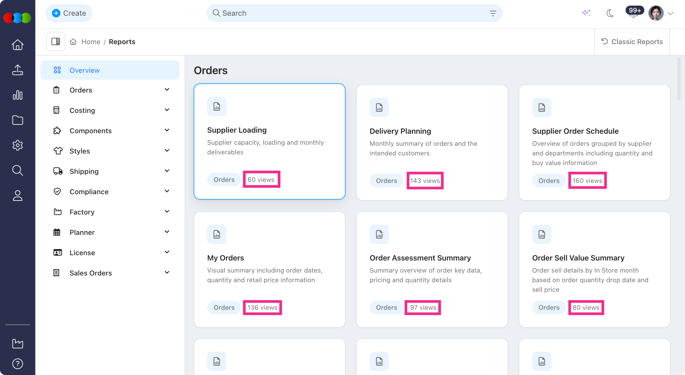Click the folder icon in left sidebar
This screenshot has height=375, width=685.
[x=18, y=120]
